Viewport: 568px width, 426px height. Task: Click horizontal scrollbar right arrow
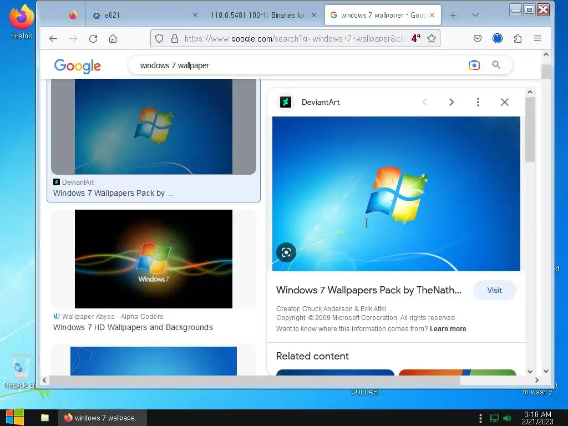click(x=537, y=380)
